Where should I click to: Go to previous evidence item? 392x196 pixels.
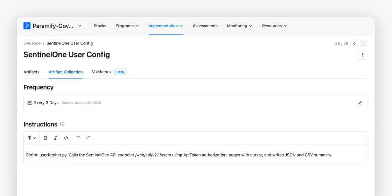(354, 43)
